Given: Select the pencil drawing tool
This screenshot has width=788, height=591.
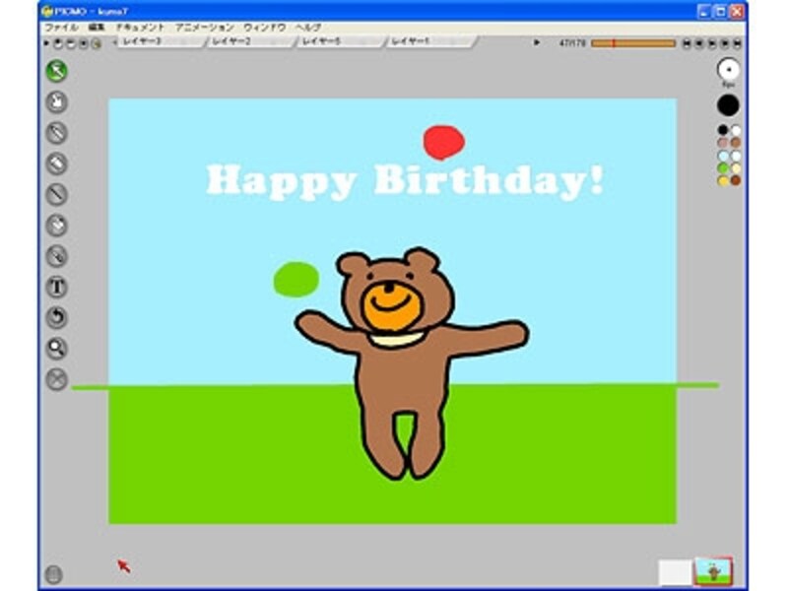Looking at the screenshot, I should [57, 133].
